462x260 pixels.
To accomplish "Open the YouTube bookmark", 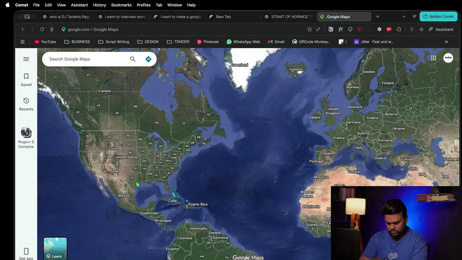I will point(45,42).
